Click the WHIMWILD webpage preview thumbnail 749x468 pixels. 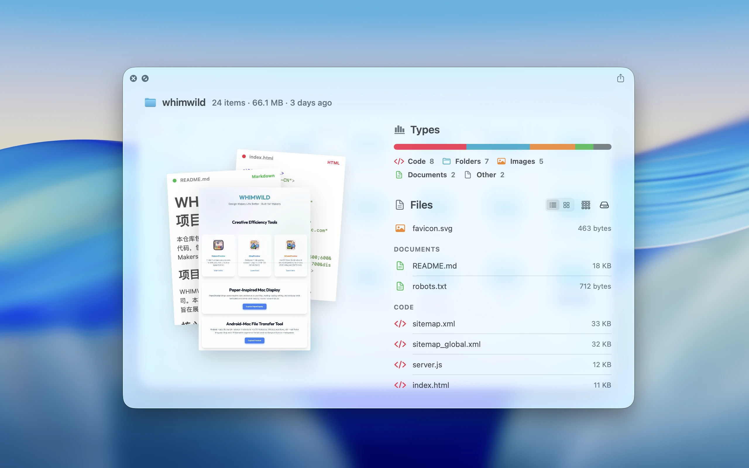pos(255,269)
